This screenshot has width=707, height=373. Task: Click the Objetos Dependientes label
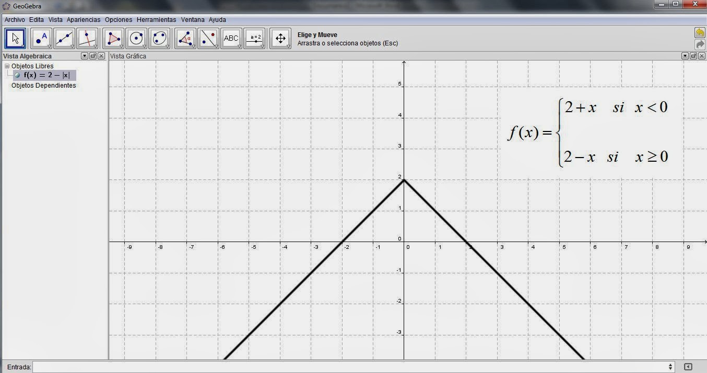[x=43, y=85]
